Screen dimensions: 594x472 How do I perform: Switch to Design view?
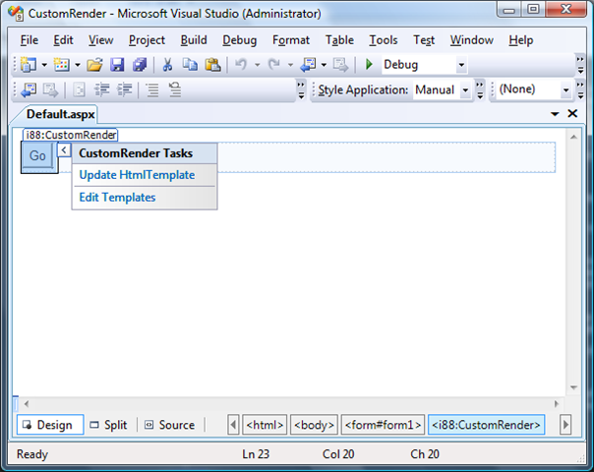(x=50, y=425)
